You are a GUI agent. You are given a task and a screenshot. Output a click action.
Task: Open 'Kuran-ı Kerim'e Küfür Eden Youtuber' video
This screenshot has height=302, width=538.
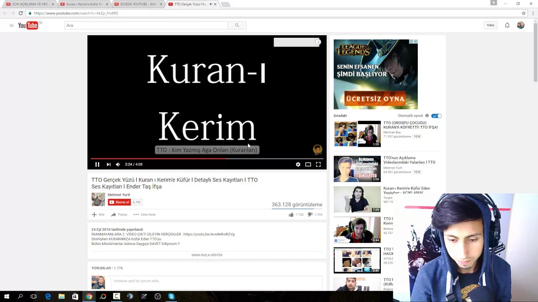(407, 190)
